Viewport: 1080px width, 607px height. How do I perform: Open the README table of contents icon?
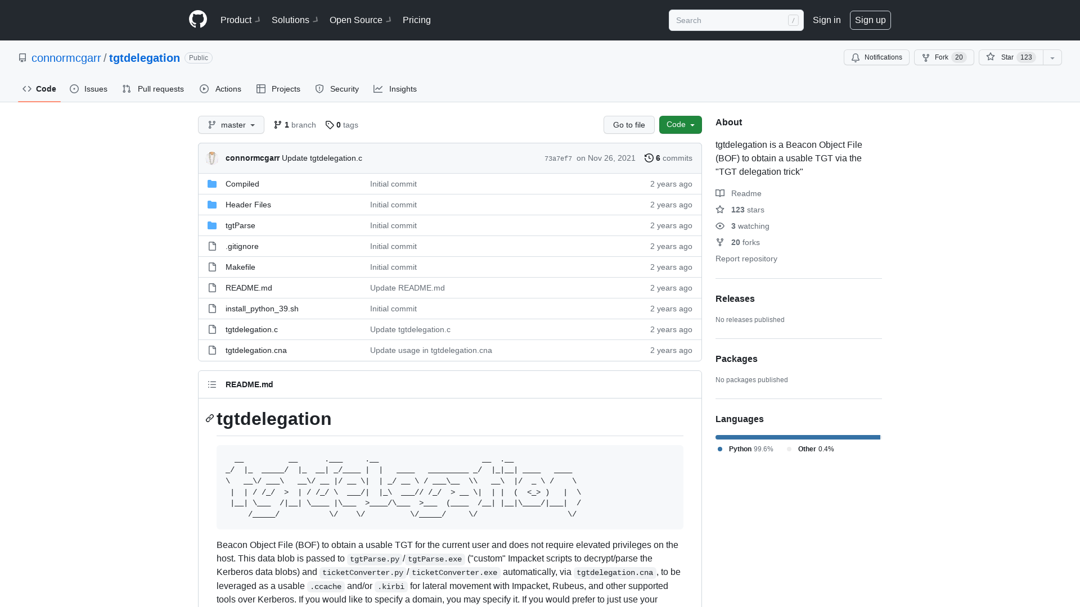coord(212,384)
